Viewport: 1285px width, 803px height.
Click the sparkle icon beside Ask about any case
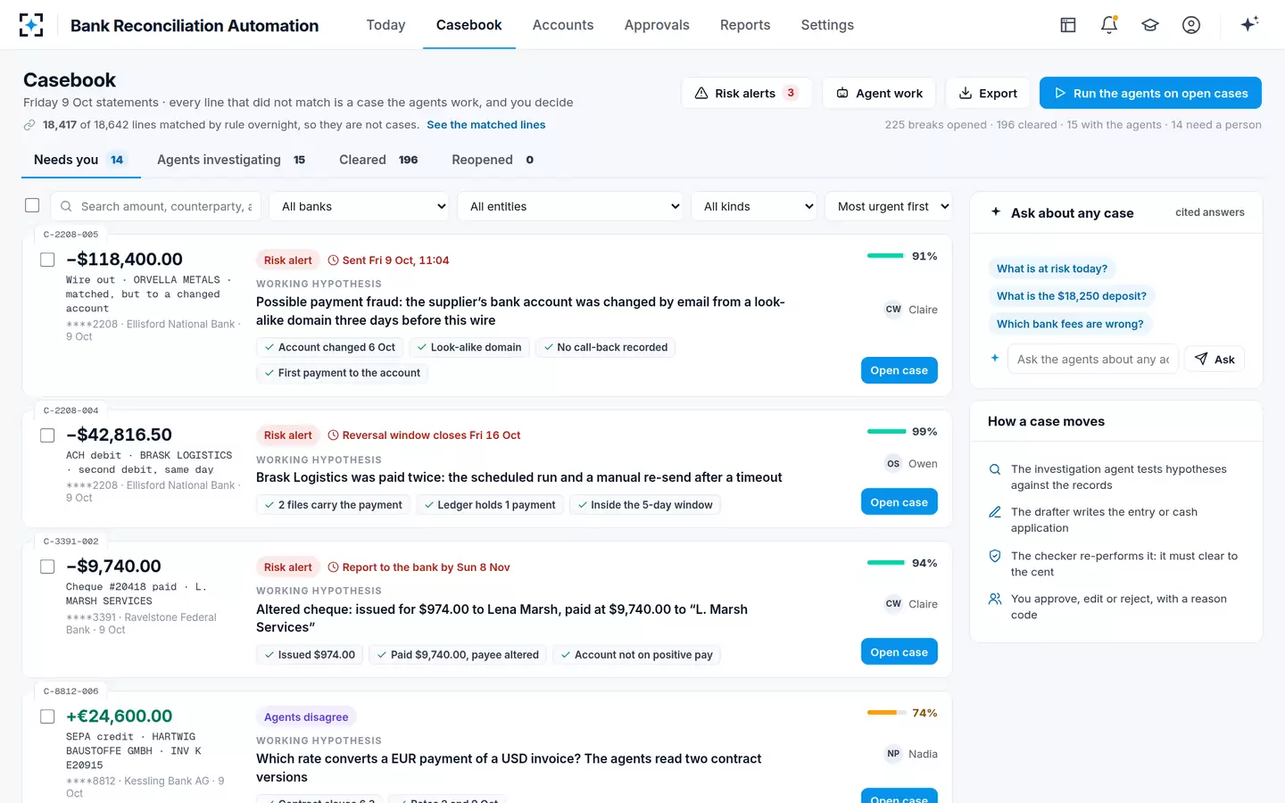996,212
